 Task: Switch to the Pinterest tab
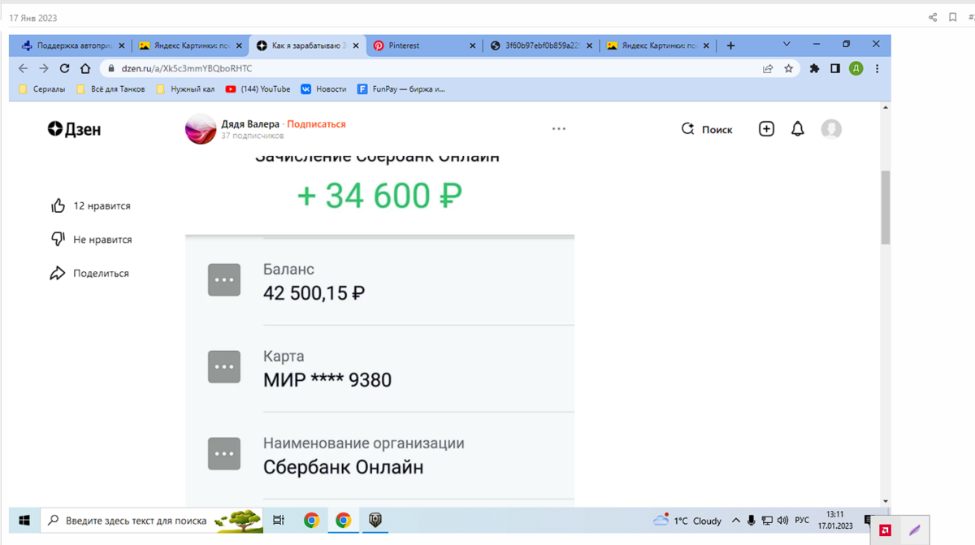coord(422,46)
